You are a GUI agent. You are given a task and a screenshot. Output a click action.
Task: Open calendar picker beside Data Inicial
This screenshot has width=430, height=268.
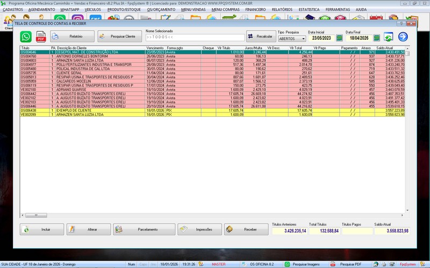pyautogui.click(x=340, y=38)
